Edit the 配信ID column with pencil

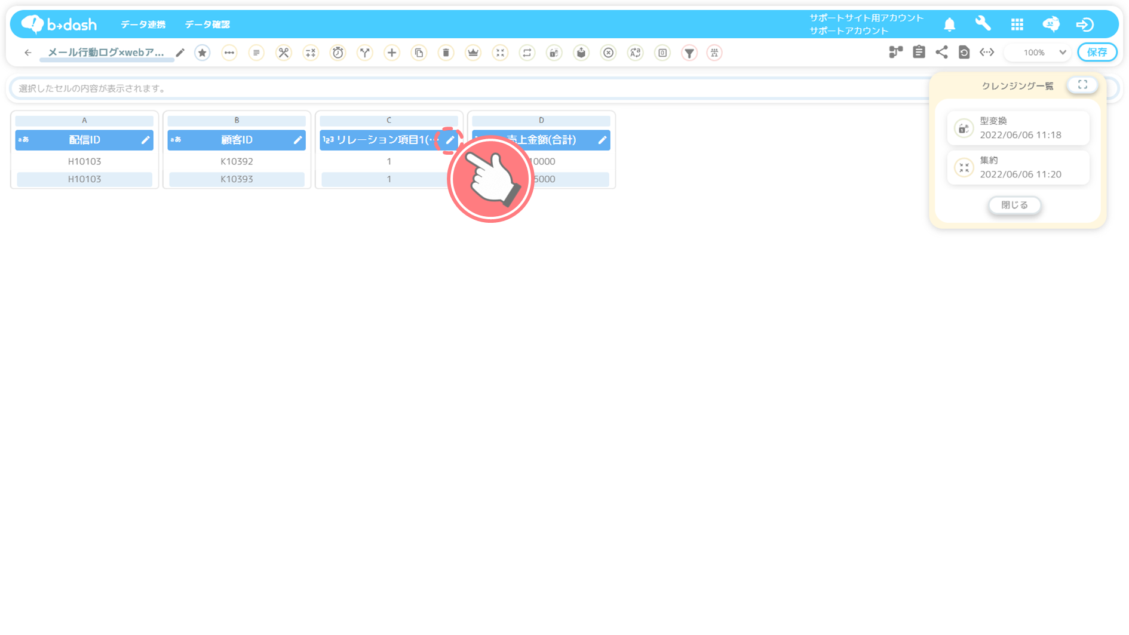coord(145,140)
